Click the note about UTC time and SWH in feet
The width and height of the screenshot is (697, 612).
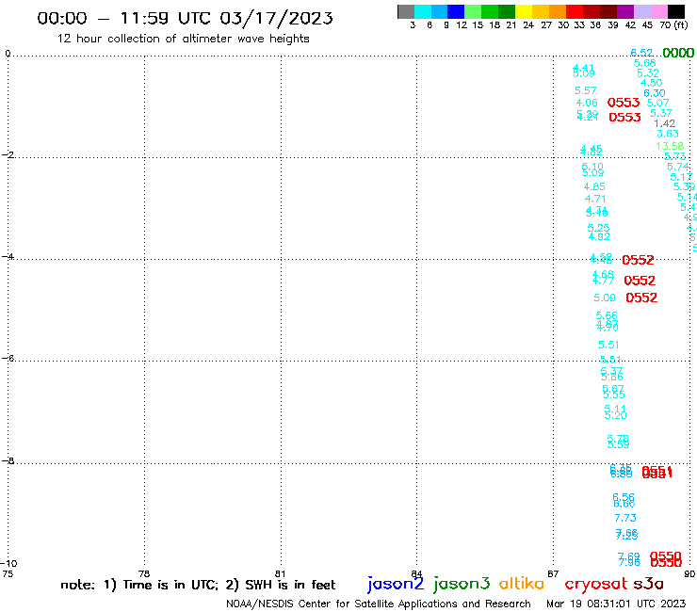(198, 585)
